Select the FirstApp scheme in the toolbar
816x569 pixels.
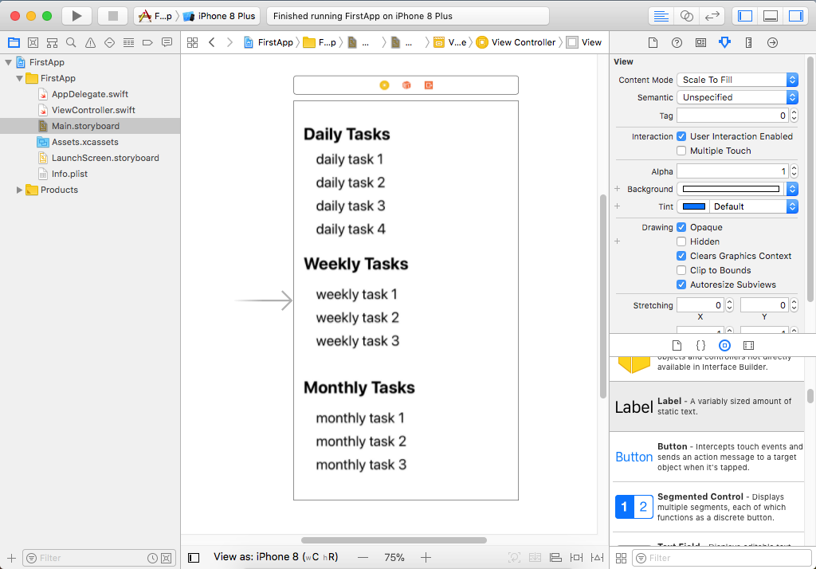click(155, 16)
